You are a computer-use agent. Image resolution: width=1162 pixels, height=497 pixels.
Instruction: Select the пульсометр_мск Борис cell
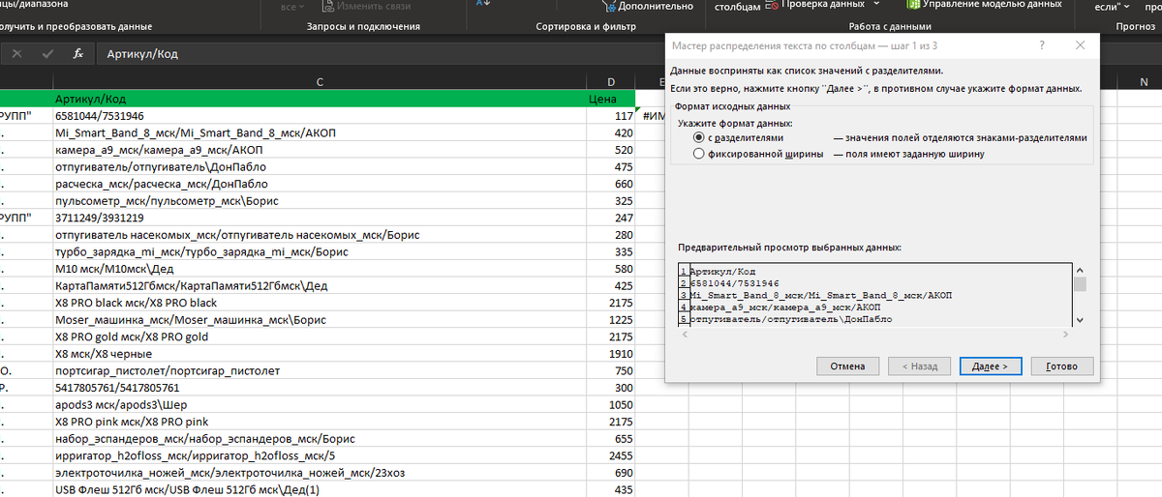320,200
